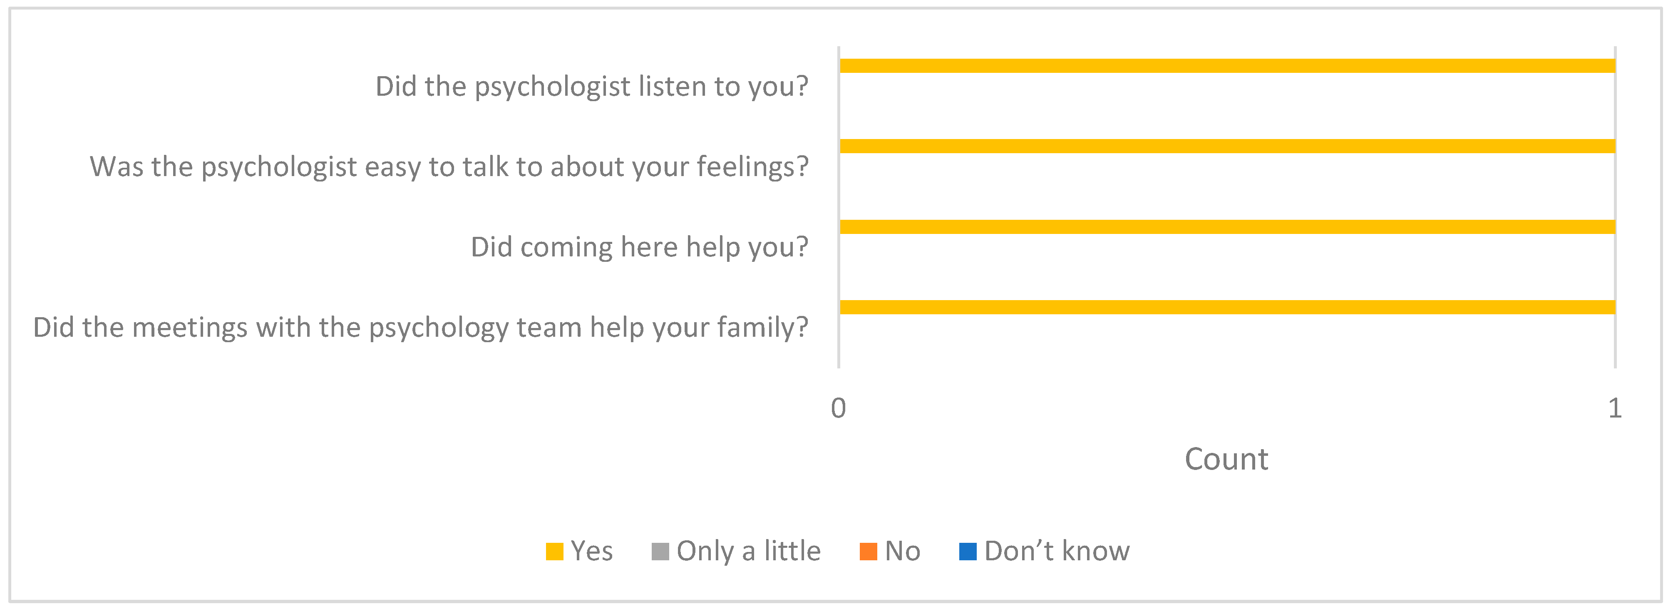
Task: Select the 'Was the psychologist easy to talk to' label
Action: 449,167
